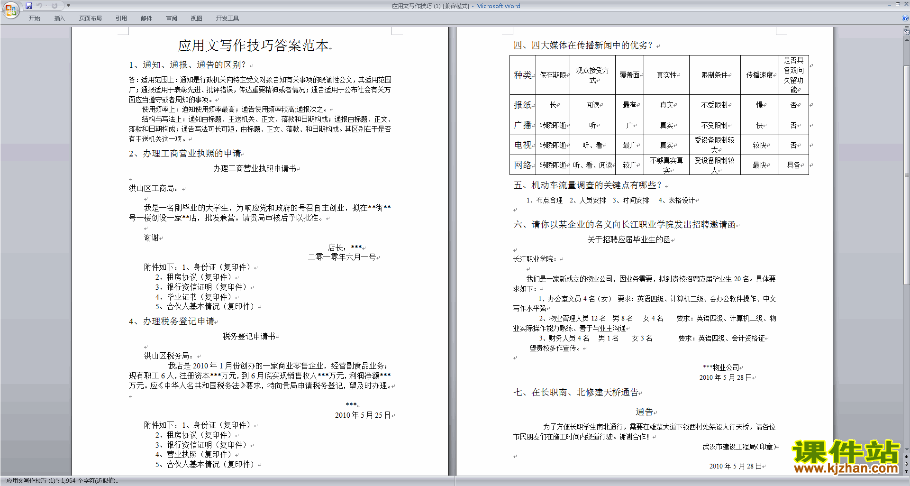The width and height of the screenshot is (910, 486).
Task: Click heading 五、机动车流量调查的关键点有哪些？
Action: click(588, 185)
